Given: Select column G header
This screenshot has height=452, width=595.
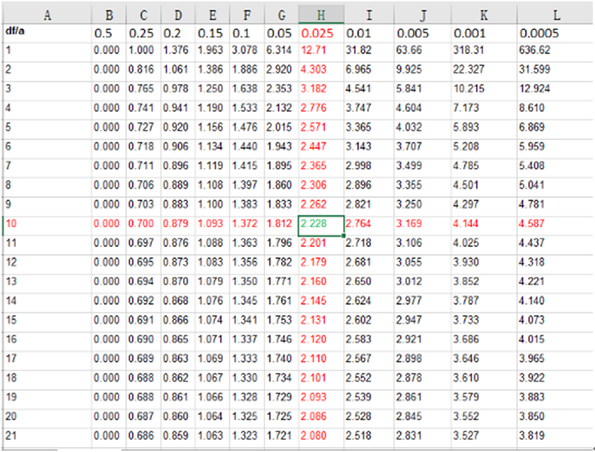Looking at the screenshot, I should (282, 15).
